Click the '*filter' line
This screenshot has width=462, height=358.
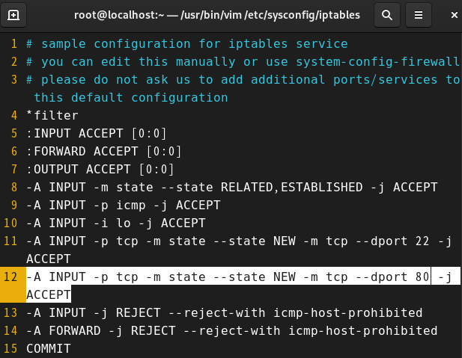point(52,116)
